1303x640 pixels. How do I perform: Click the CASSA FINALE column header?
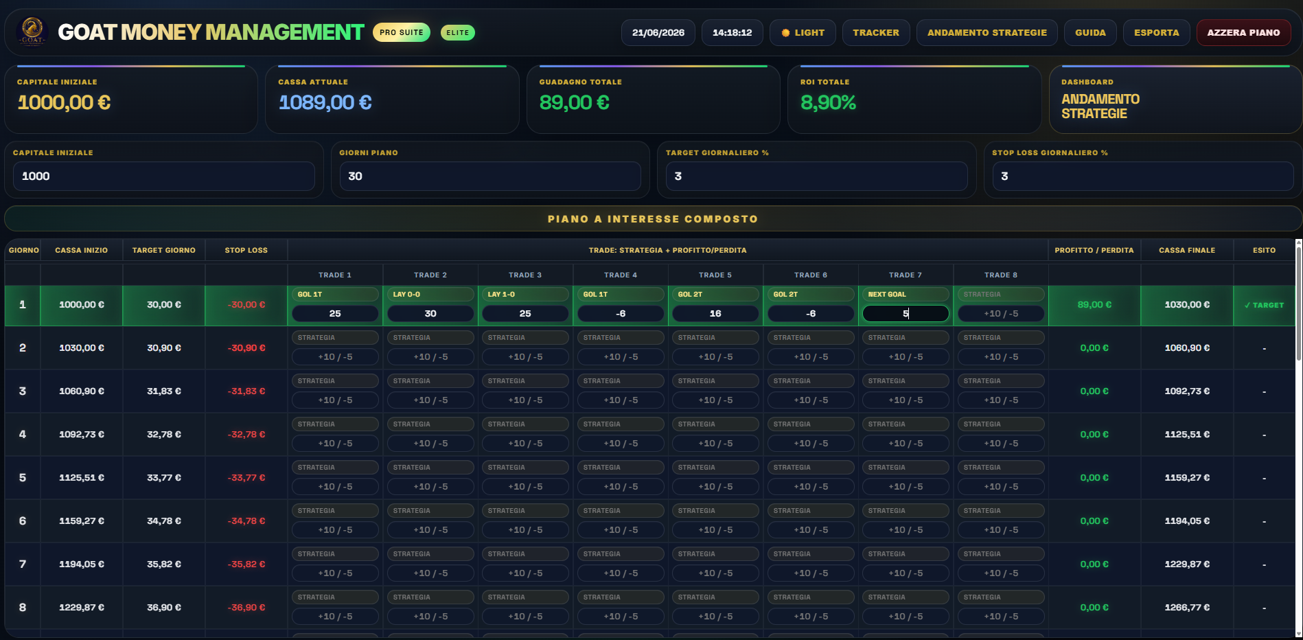[x=1187, y=250]
